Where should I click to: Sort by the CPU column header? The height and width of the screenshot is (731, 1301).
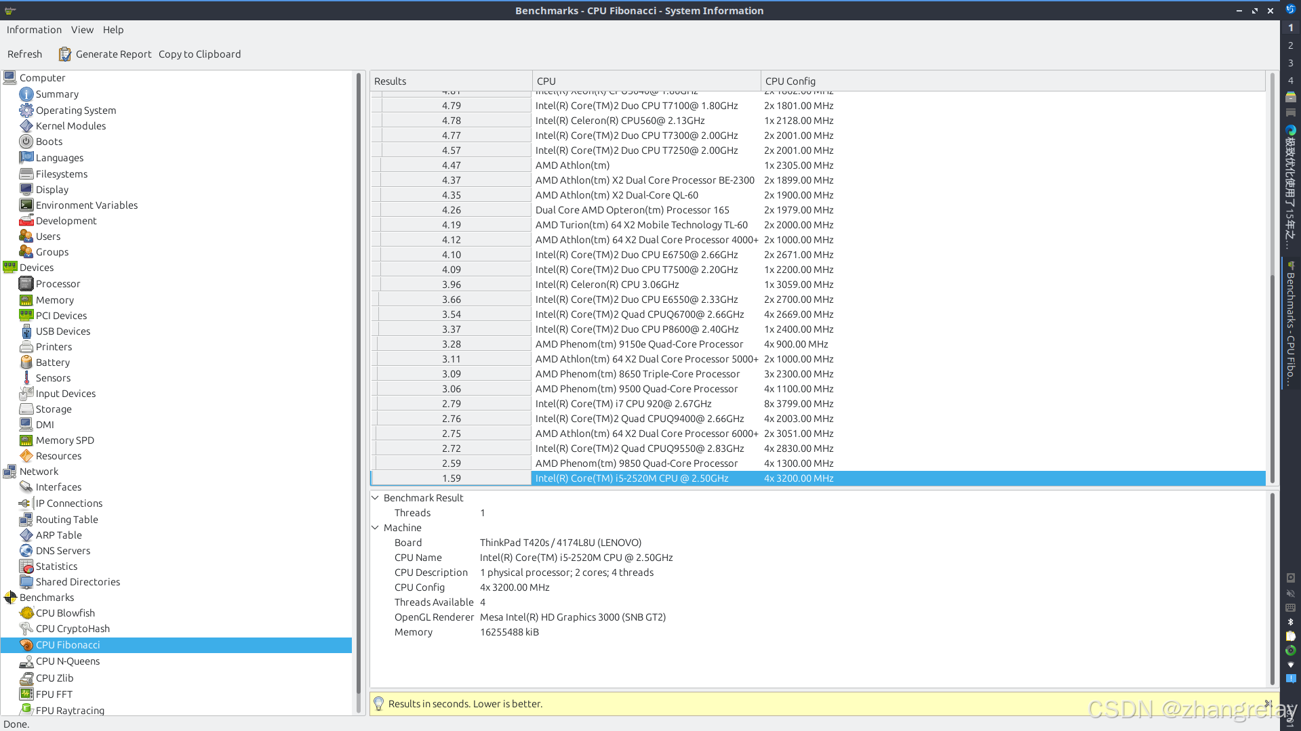pyautogui.click(x=647, y=81)
